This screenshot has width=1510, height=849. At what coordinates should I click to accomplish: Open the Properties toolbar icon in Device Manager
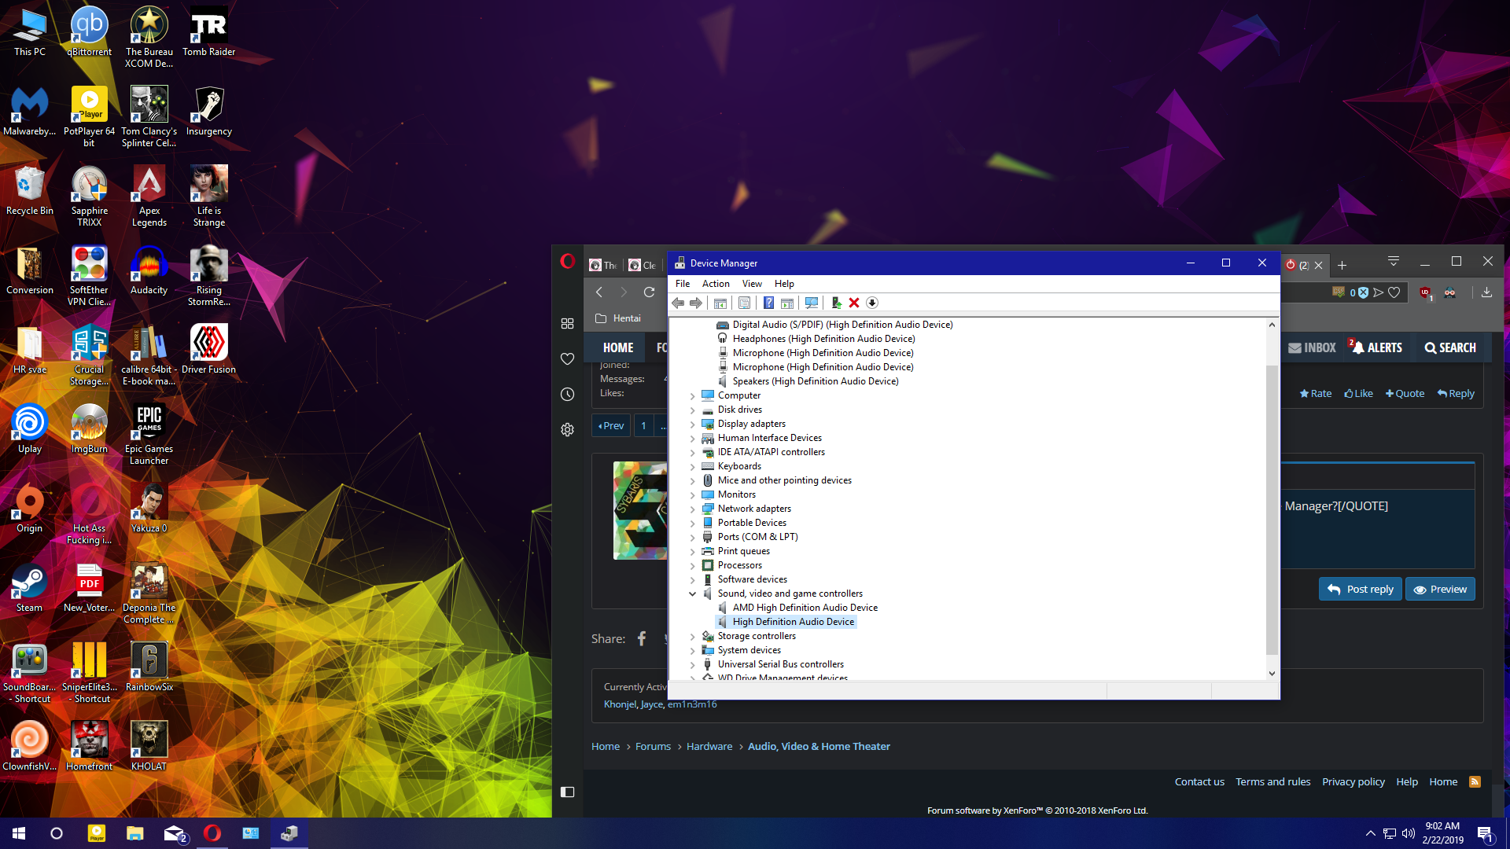[x=744, y=303]
